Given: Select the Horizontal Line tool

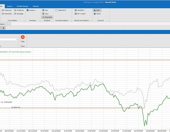Looking at the screenshot, I should 7,14.
